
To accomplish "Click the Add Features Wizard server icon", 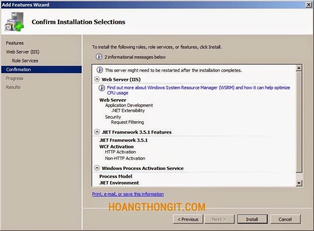I will [x=14, y=22].
